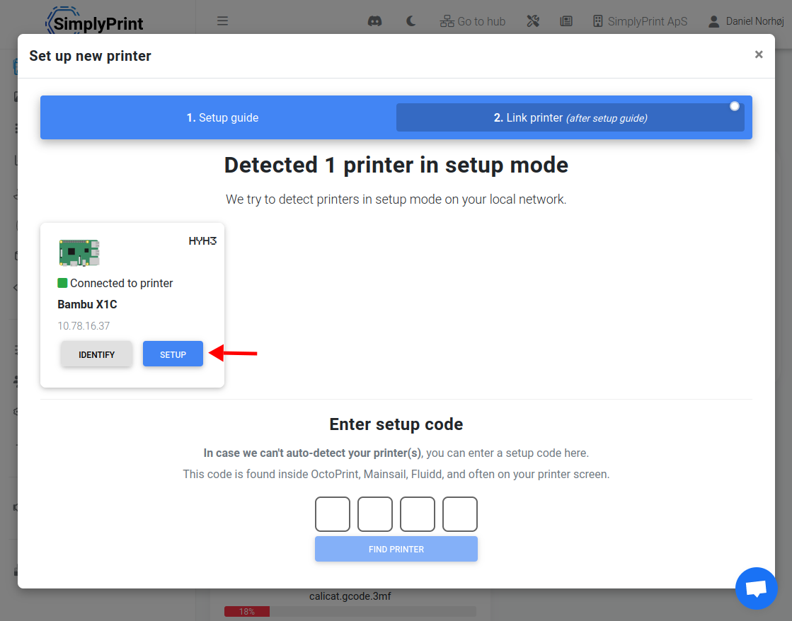
Task: Open the tools wrench icon
Action: [x=533, y=21]
